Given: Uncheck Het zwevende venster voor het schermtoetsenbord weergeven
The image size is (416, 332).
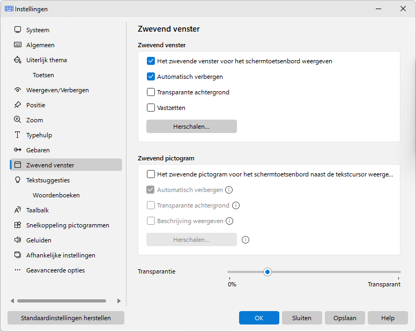Looking at the screenshot, I should tap(151, 61).
